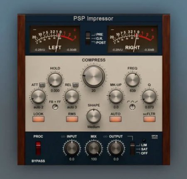Turn the FB + FF small rotary selector
This screenshot has height=179, width=187.
coord(55,107)
